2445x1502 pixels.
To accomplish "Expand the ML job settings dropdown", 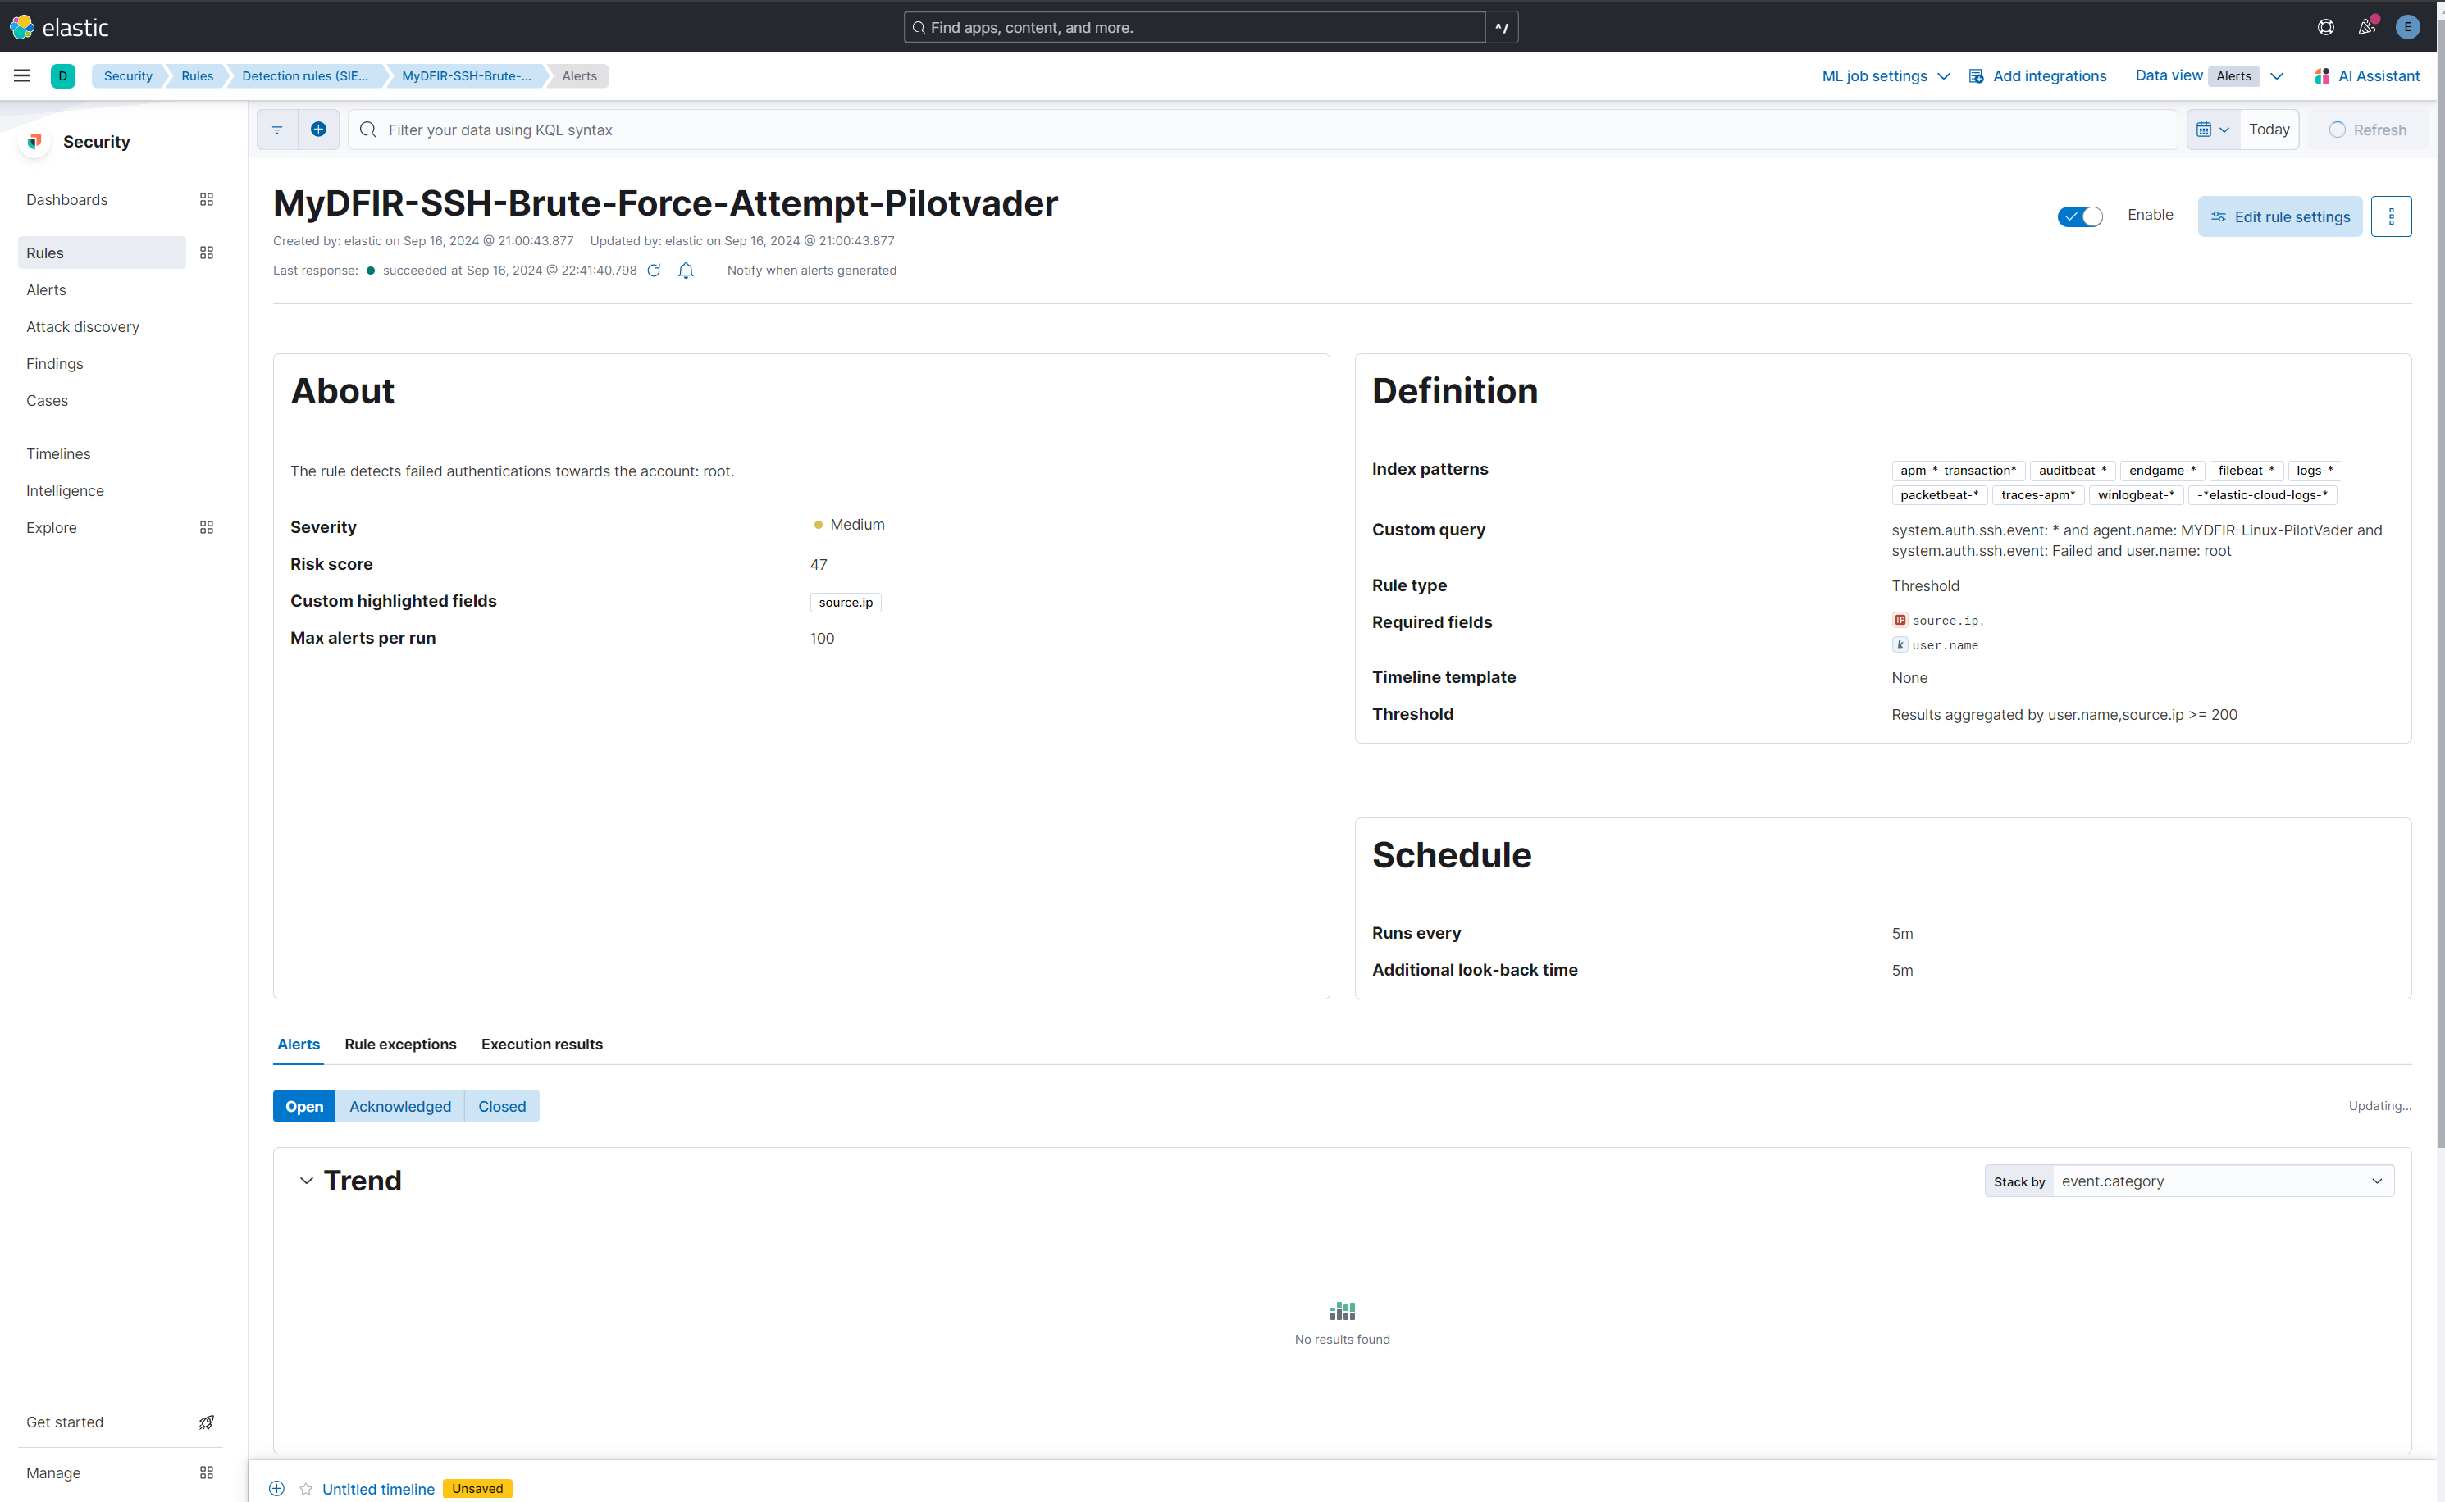I will click(1884, 75).
